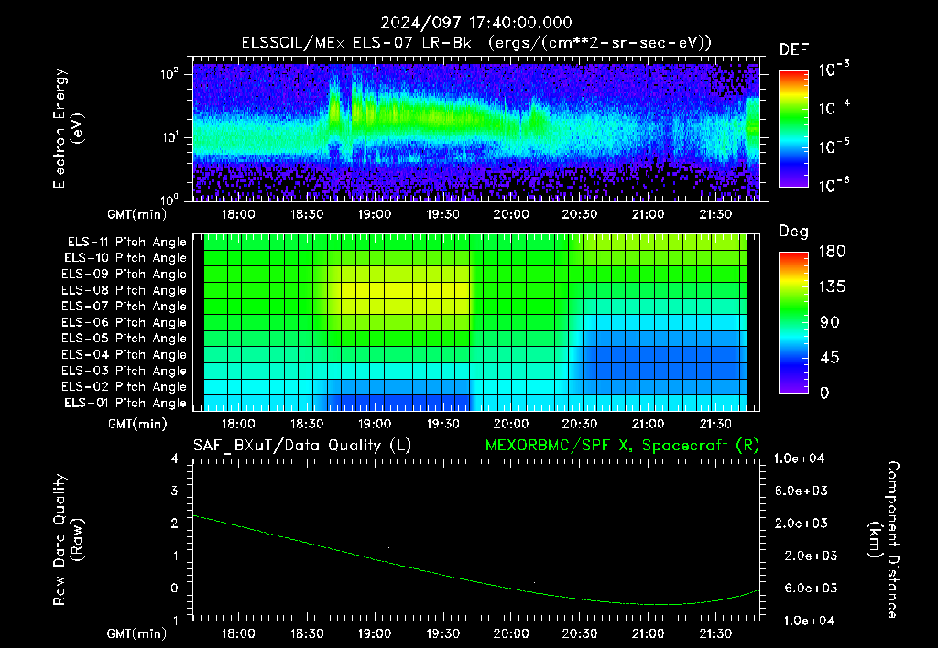Click the Deg label above pitch color bar
The width and height of the screenshot is (938, 648).
[794, 232]
